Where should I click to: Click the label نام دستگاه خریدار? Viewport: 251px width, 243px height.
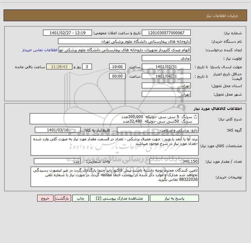227,41
